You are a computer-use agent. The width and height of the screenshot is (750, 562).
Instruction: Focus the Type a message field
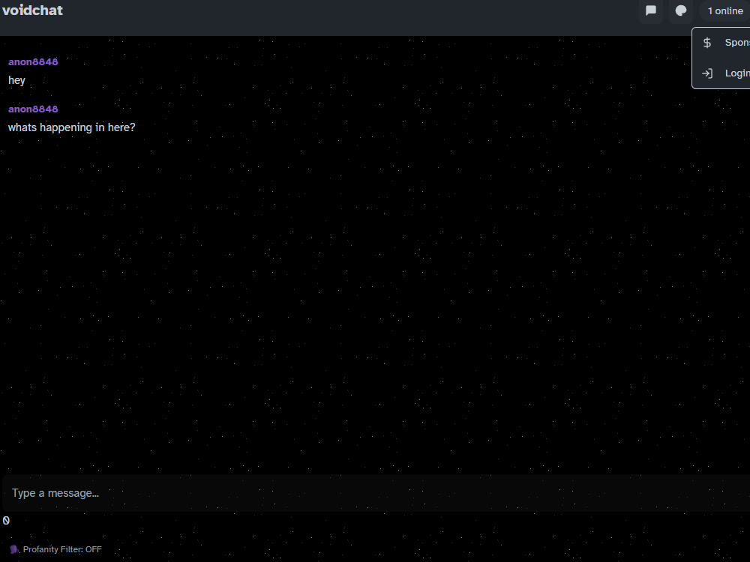(x=376, y=493)
